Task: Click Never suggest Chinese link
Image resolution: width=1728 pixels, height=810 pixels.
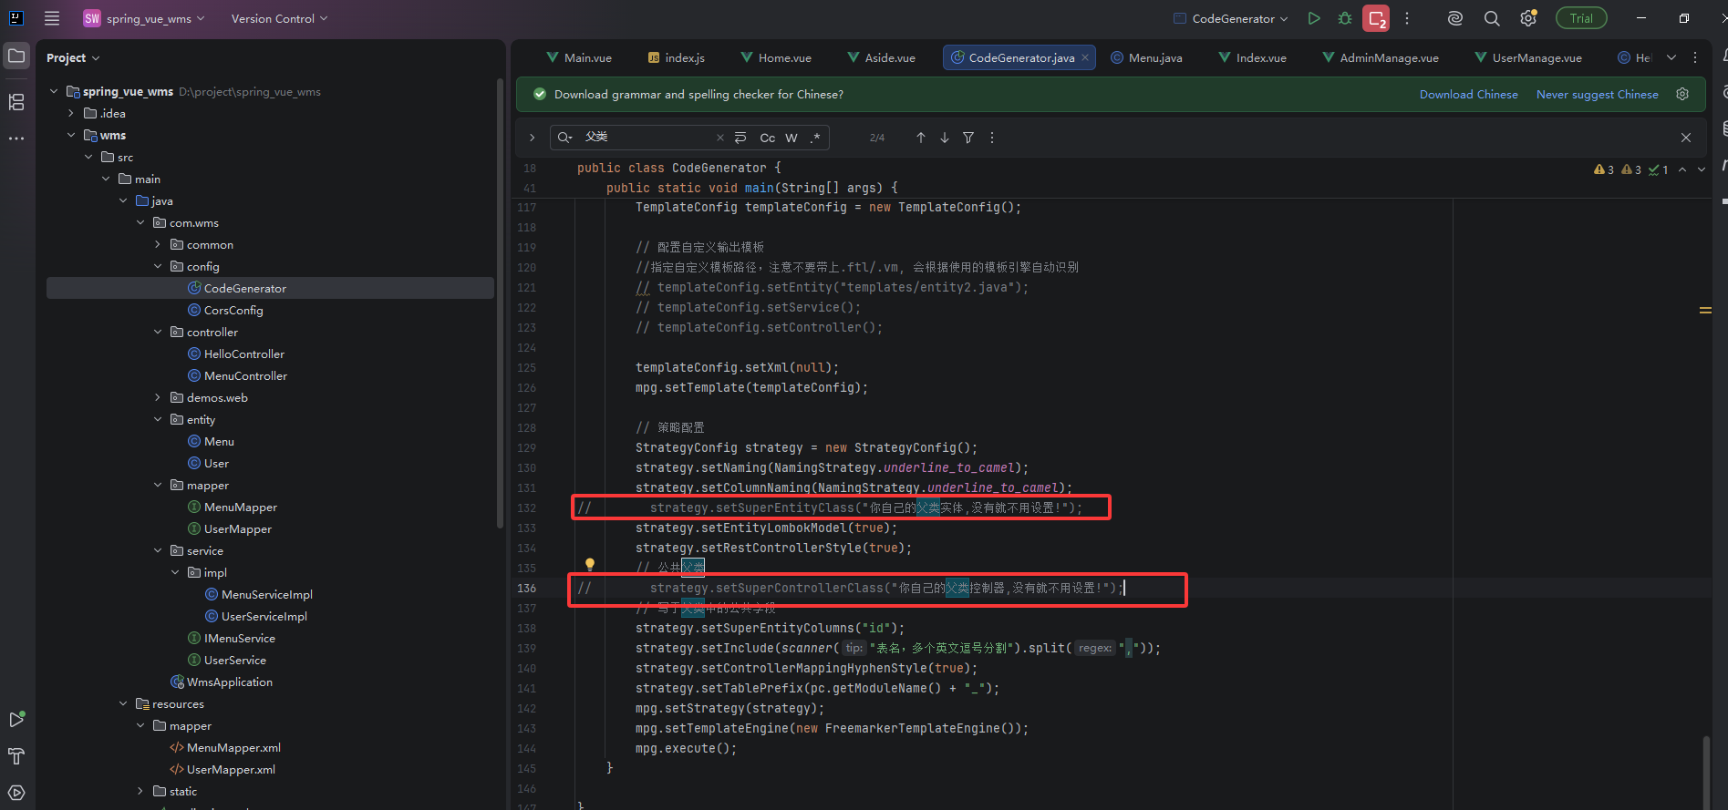Action: tap(1597, 94)
